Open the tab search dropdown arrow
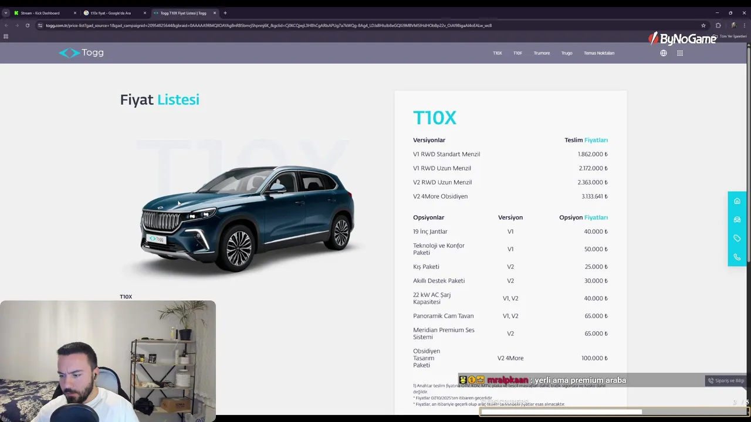 [6, 13]
